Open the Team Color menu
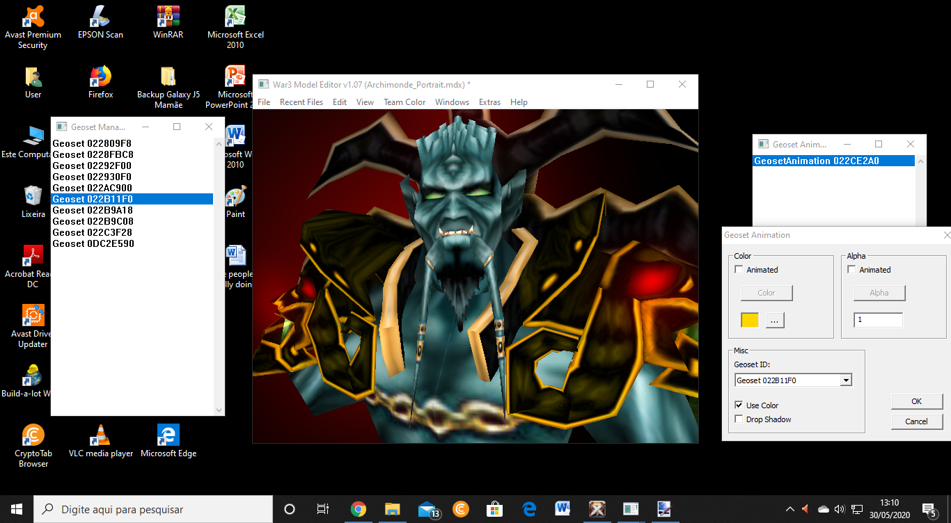The height and width of the screenshot is (523, 951). point(404,102)
